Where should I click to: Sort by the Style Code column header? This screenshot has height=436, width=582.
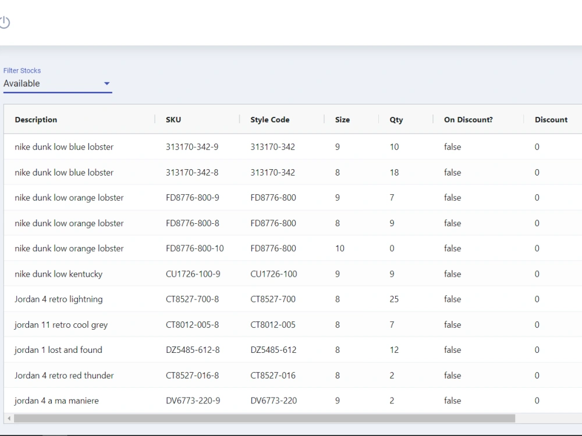pos(270,120)
